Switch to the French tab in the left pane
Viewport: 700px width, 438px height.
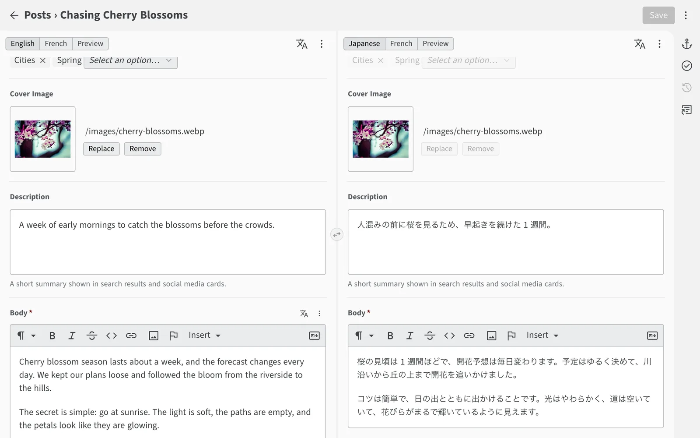[x=56, y=44]
